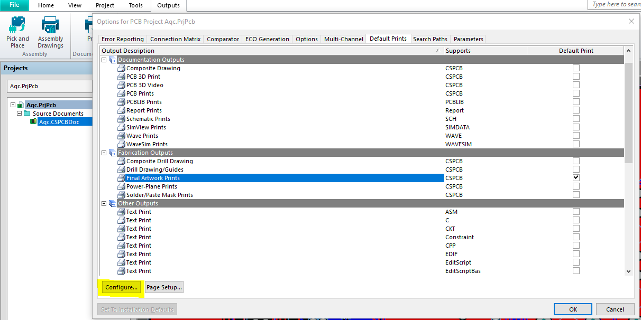The height and width of the screenshot is (320, 641).
Task: Check Power-Plane Prints default print box
Action: pos(576,186)
